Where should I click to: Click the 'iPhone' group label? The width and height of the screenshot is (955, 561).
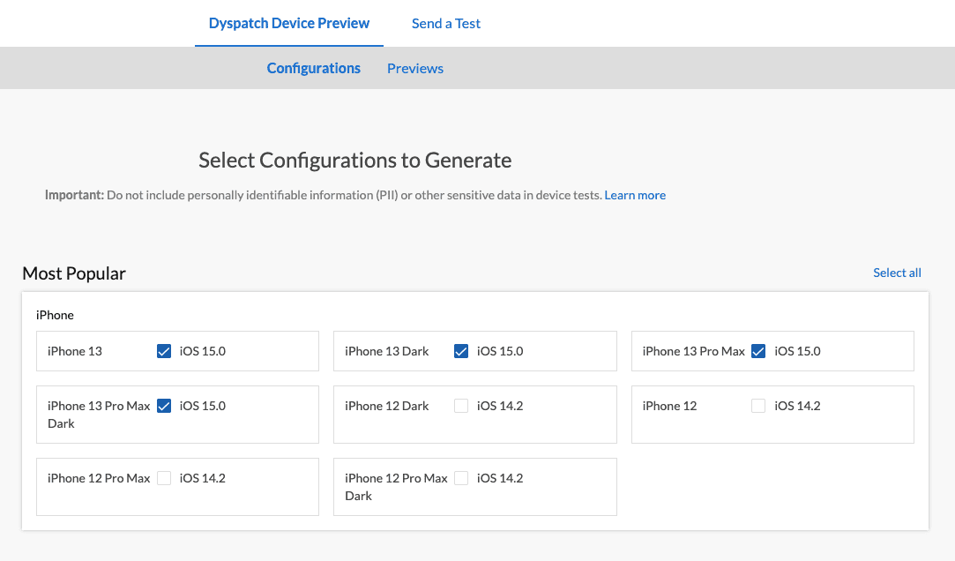[x=55, y=315]
